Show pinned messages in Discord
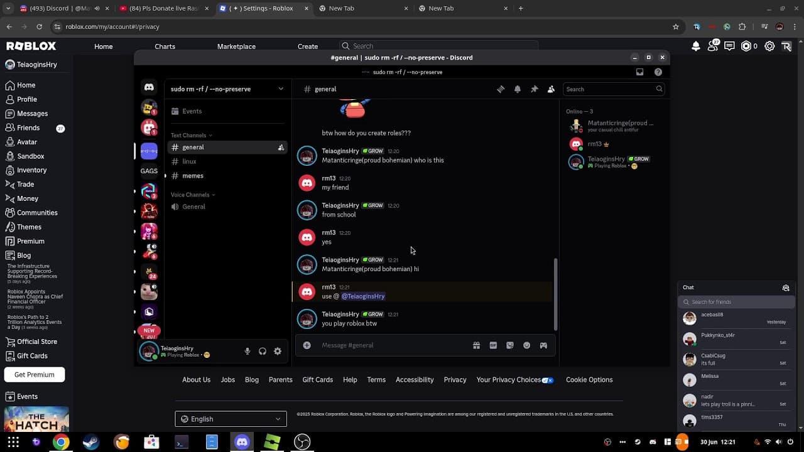 [x=535, y=89]
